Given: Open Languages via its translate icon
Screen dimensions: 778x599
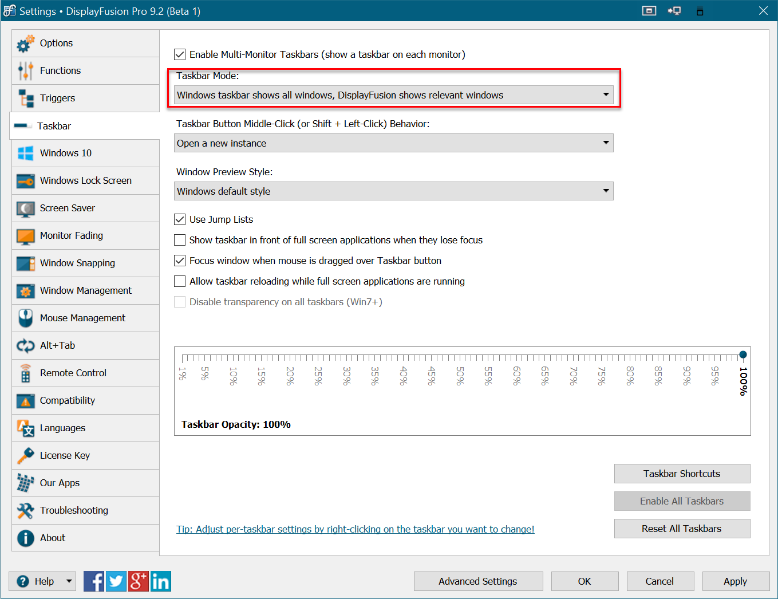Looking at the screenshot, I should click(x=26, y=428).
